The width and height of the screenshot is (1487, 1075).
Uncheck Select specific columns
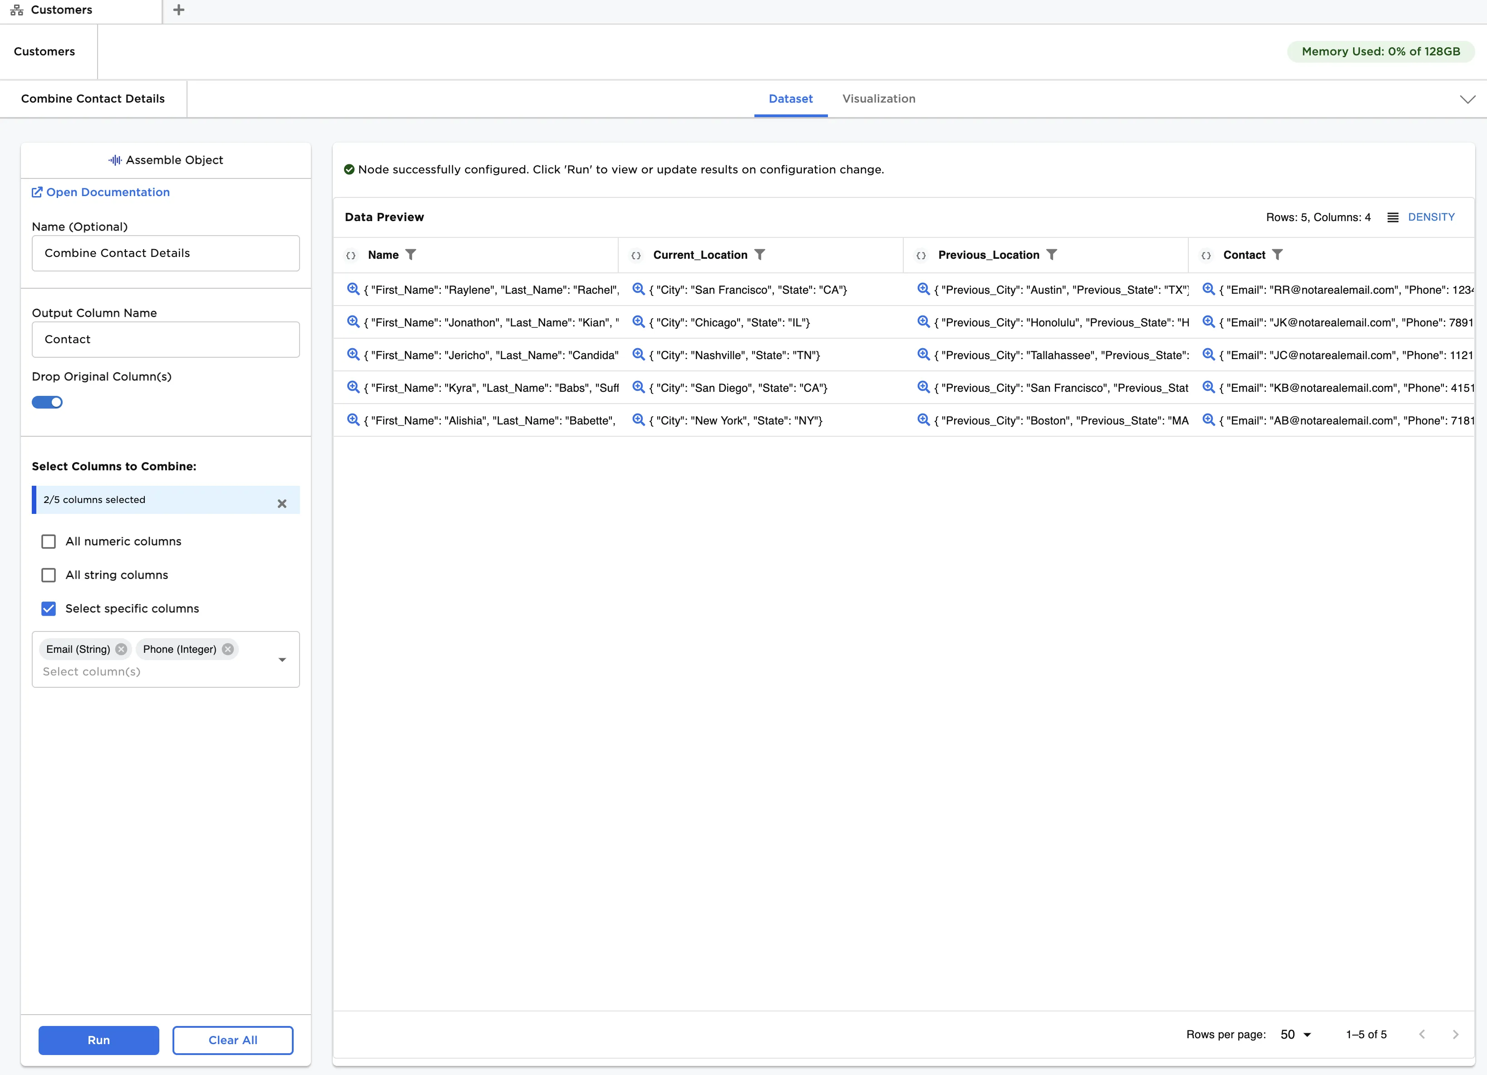(49, 609)
